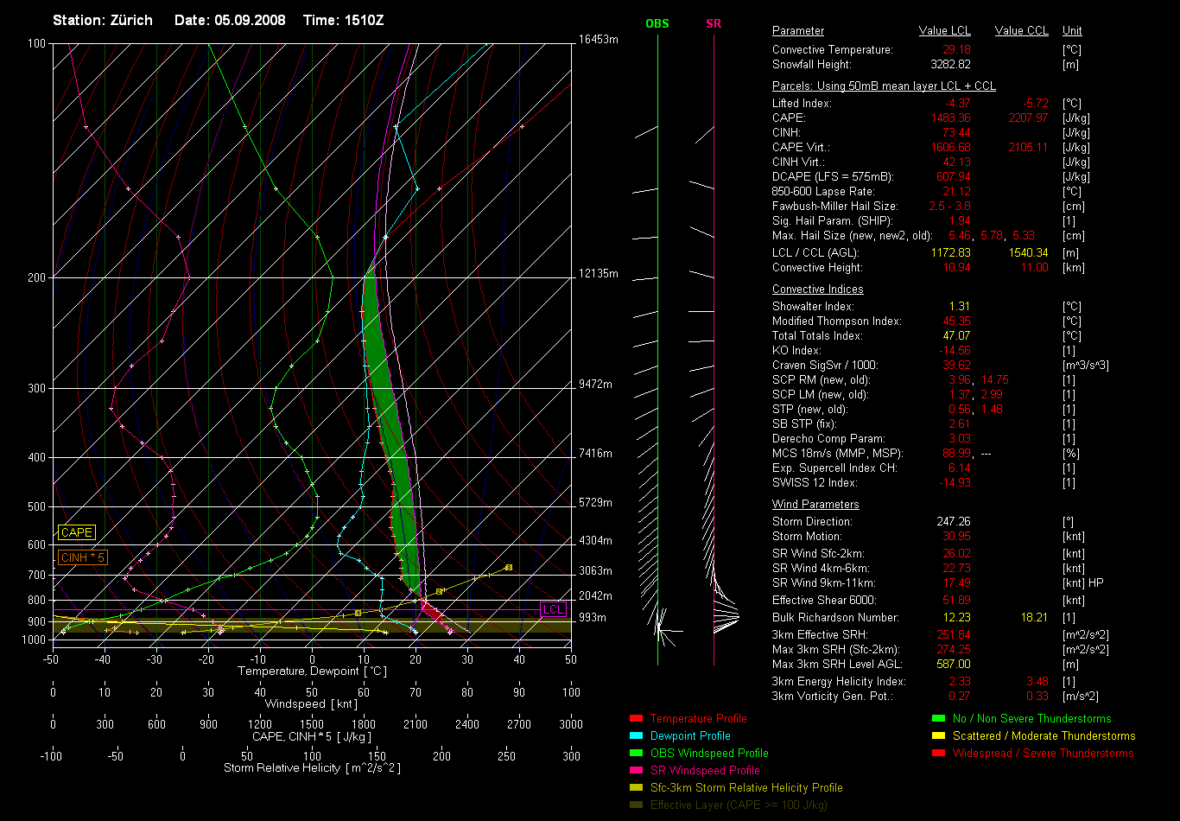Click helicity marker number 2

[x=439, y=591]
